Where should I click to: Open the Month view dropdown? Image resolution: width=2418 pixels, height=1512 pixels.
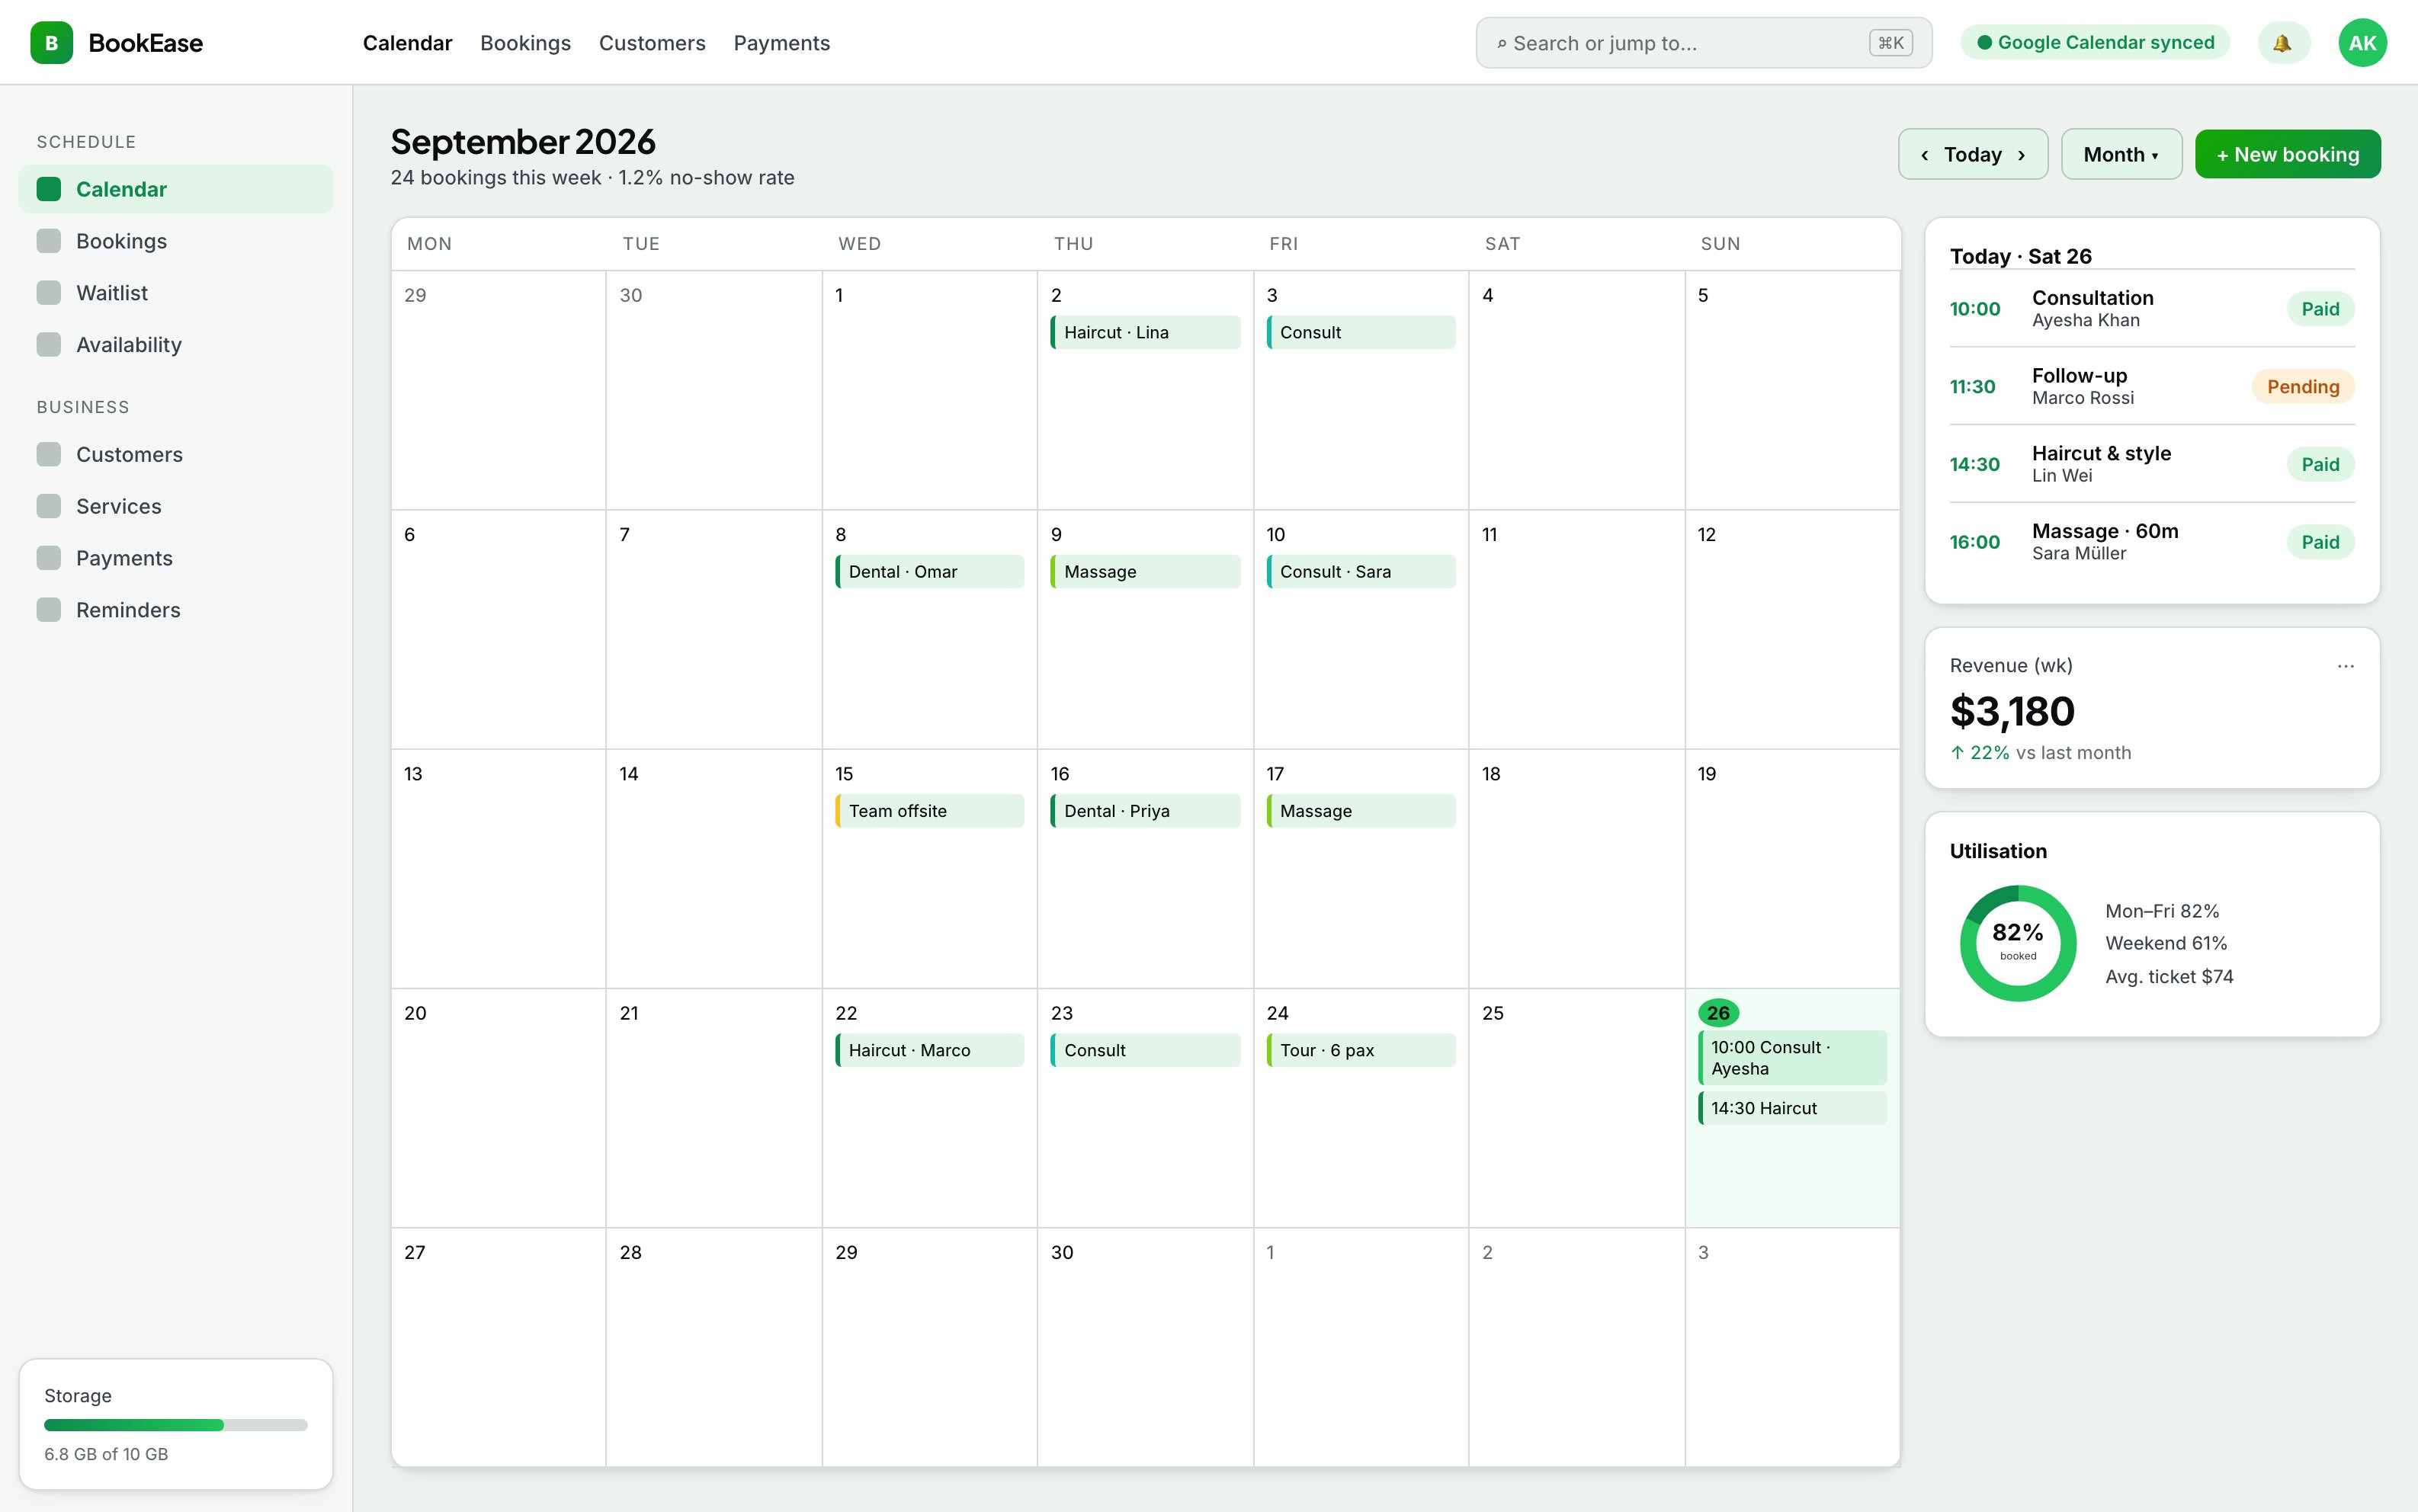pyautogui.click(x=2121, y=155)
